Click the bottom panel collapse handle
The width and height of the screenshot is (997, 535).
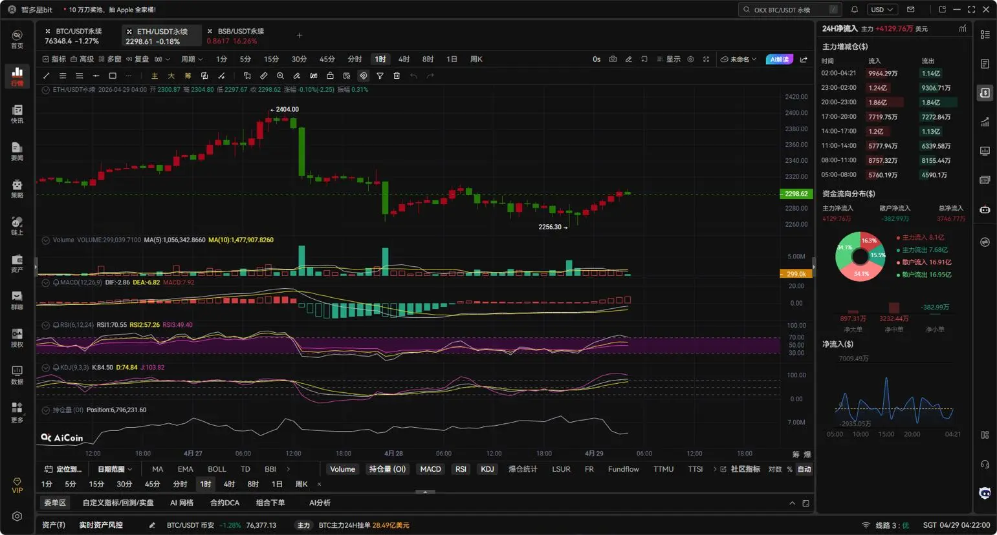click(x=425, y=492)
